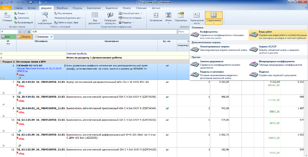The image size is (308, 157).
Task: Open Зимние удорожания reference
Action: coord(219,64)
